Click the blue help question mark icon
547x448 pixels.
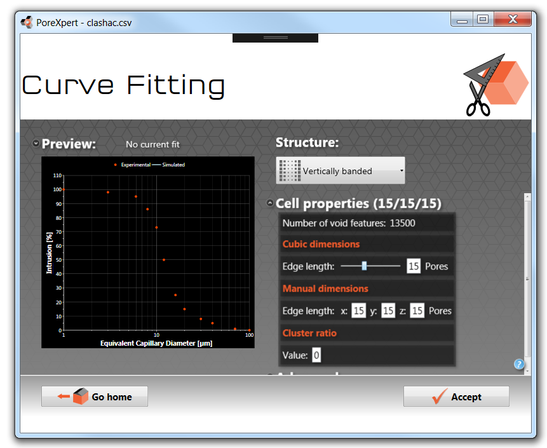pos(519,364)
